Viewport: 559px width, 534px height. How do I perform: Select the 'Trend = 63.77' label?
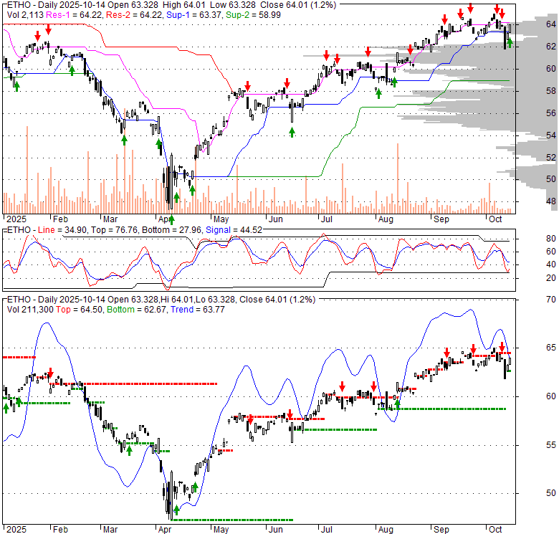198,310
